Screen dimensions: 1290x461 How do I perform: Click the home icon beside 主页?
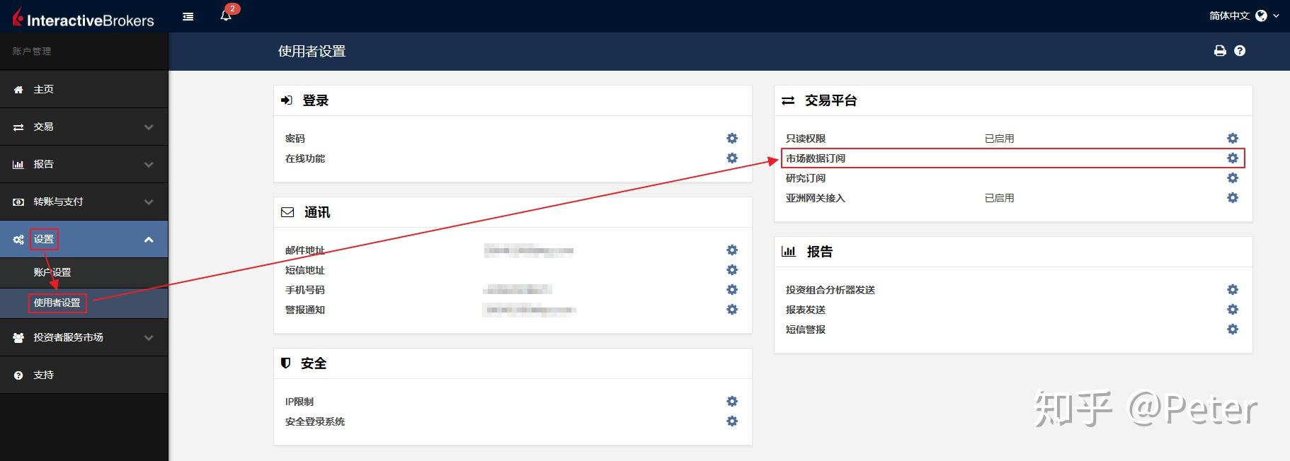pyautogui.click(x=18, y=90)
